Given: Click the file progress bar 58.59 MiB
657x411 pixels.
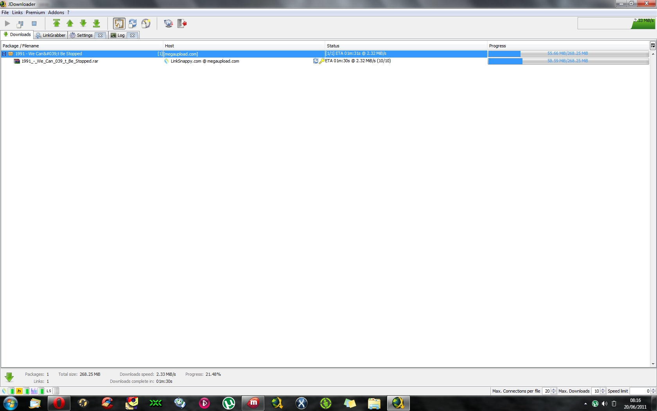Looking at the screenshot, I should tap(568, 61).
